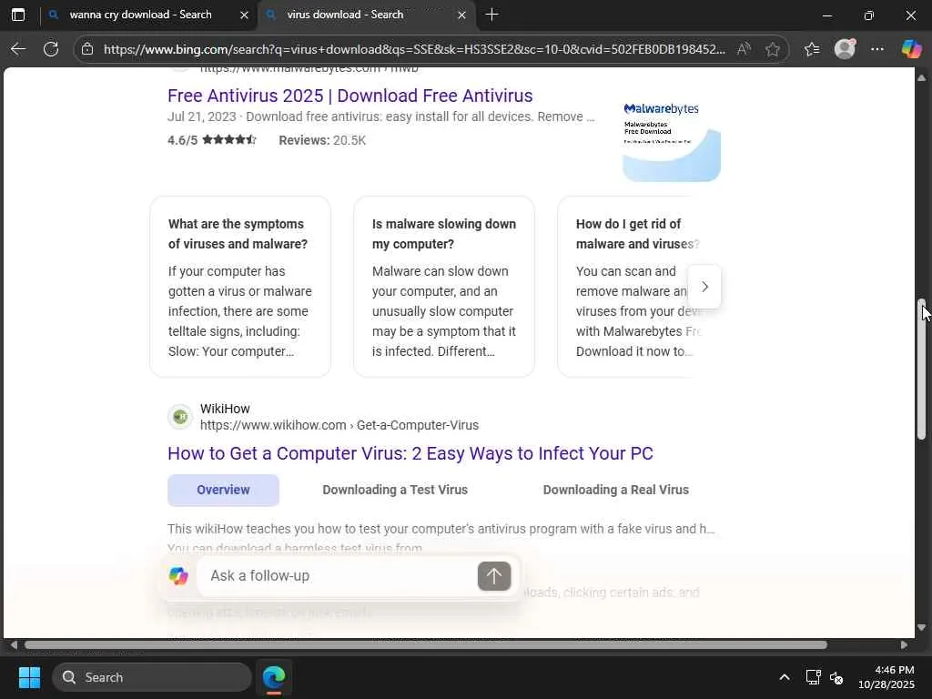Select the Overview tab
The width and height of the screenshot is (932, 699).
[x=224, y=490]
